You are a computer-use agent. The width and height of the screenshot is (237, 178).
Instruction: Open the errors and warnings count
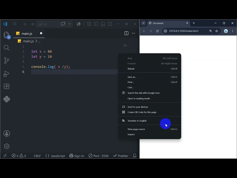pyautogui.click(x=19, y=156)
